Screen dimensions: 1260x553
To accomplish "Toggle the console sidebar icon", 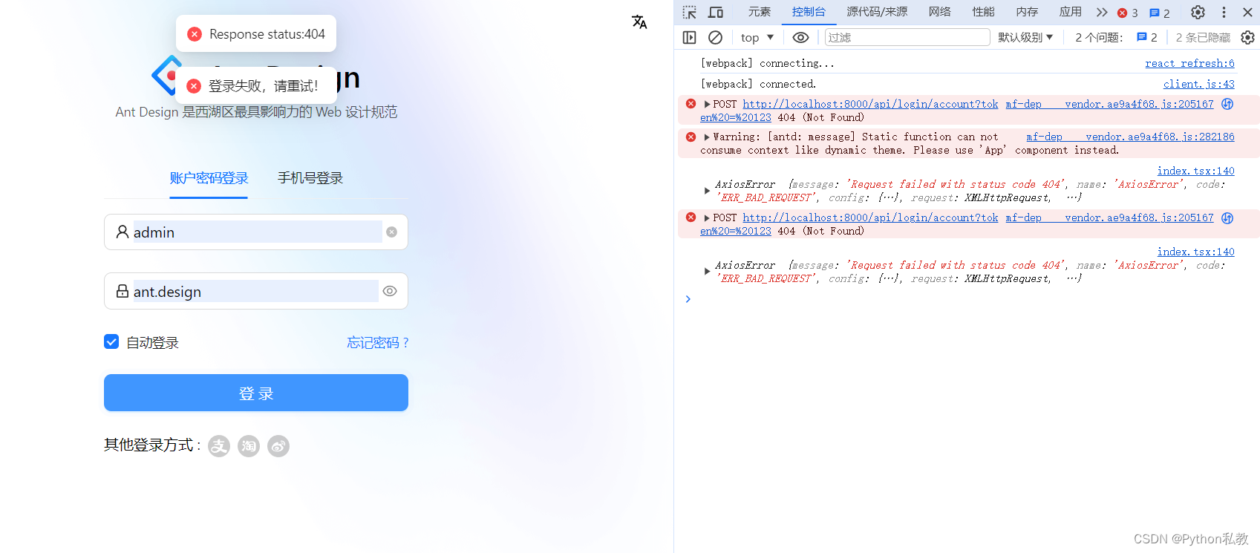I will [x=690, y=37].
